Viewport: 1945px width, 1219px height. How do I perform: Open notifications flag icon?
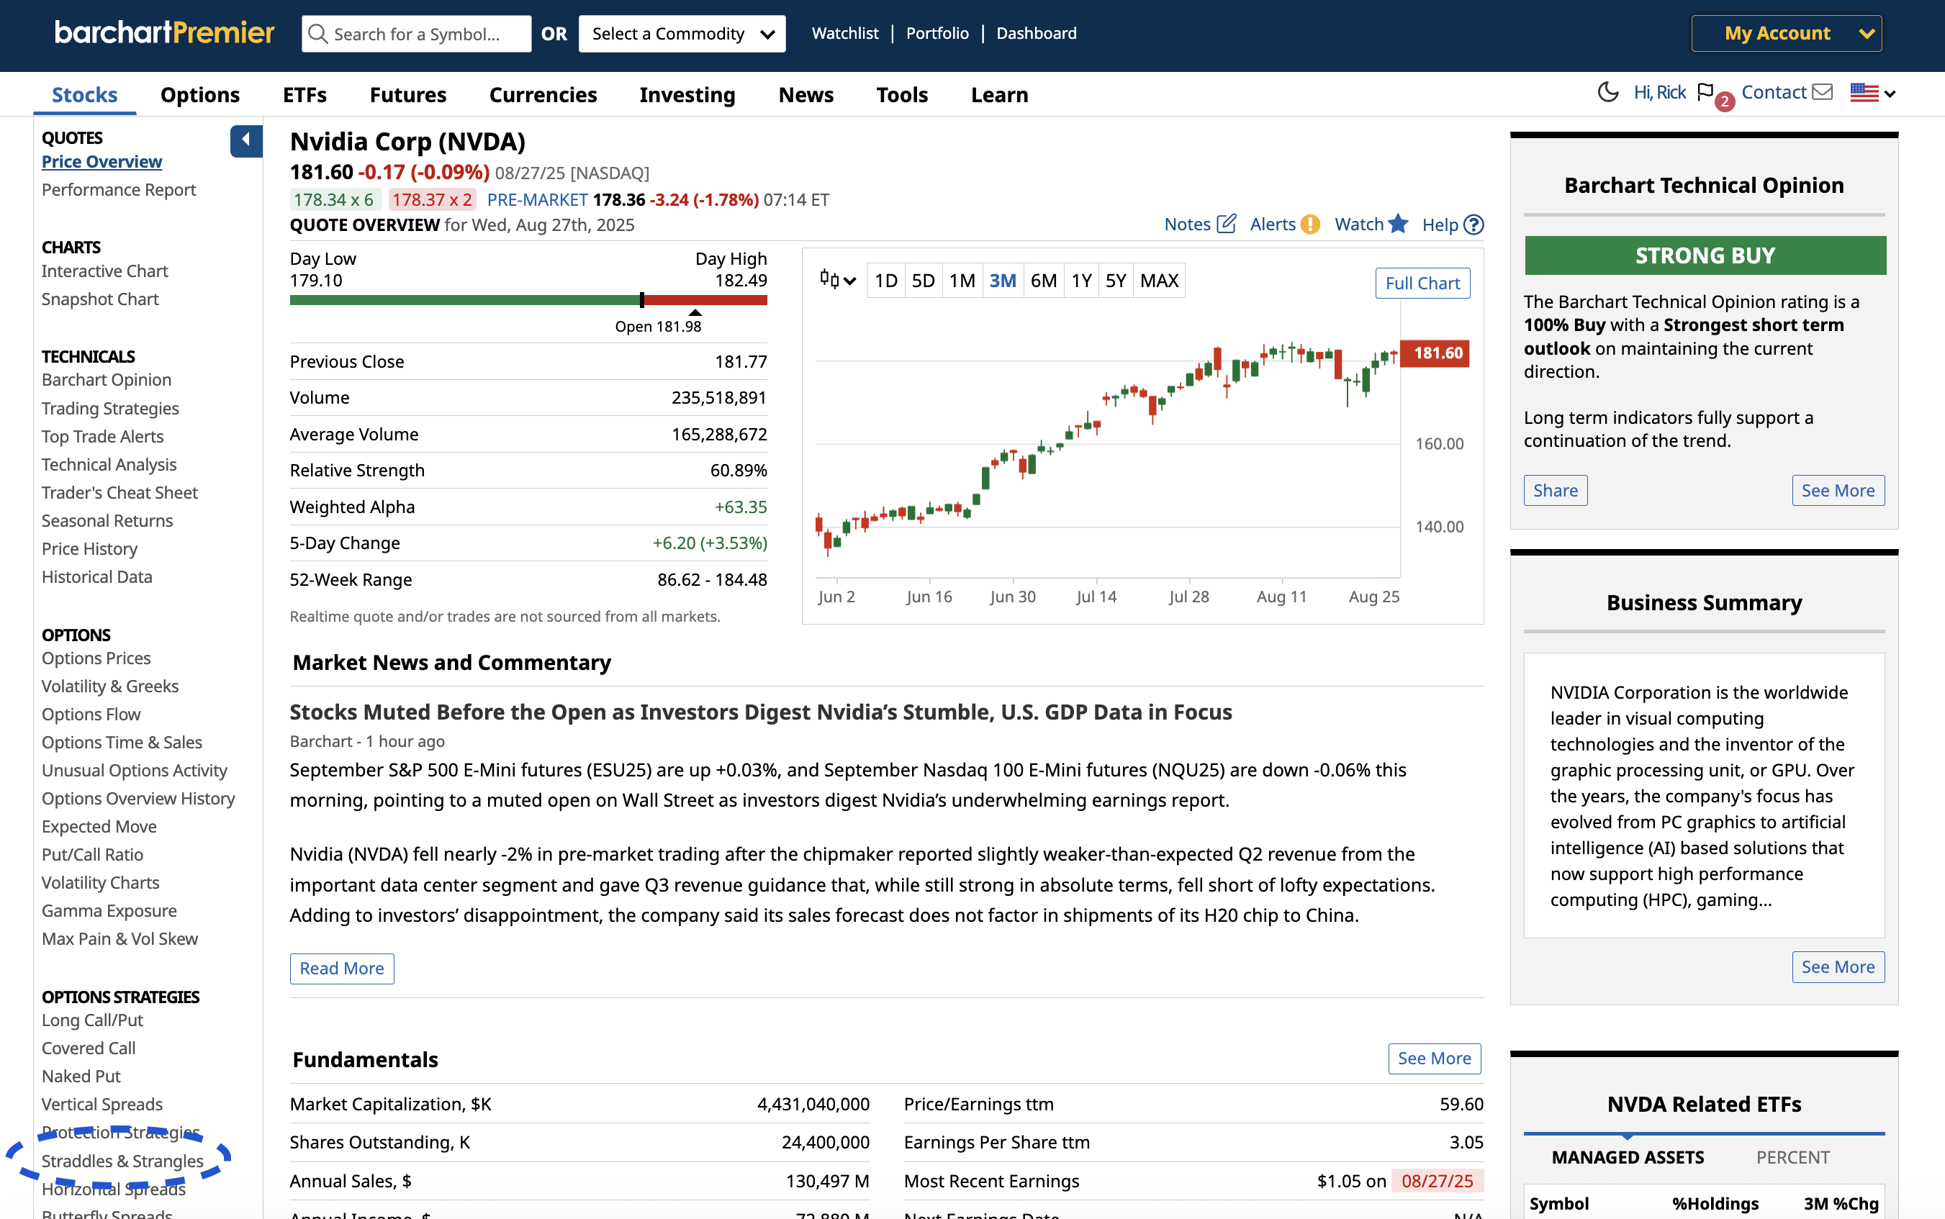click(1705, 93)
